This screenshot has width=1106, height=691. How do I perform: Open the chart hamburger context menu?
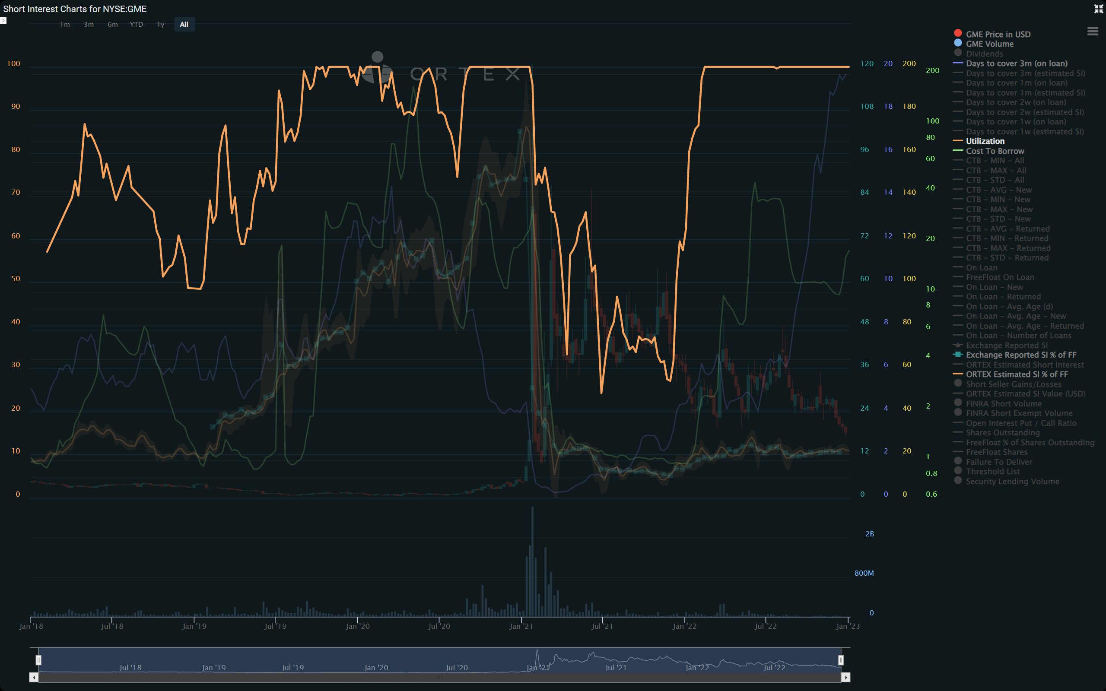click(x=1092, y=31)
